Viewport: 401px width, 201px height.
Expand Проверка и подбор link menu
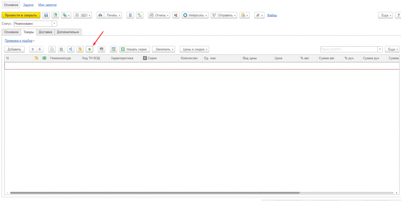[x=20, y=41]
